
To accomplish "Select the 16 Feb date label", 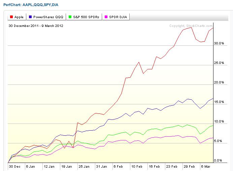I will (154, 167).
